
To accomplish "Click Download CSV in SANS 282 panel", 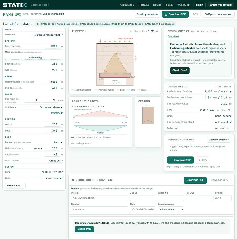I will (219, 180).
